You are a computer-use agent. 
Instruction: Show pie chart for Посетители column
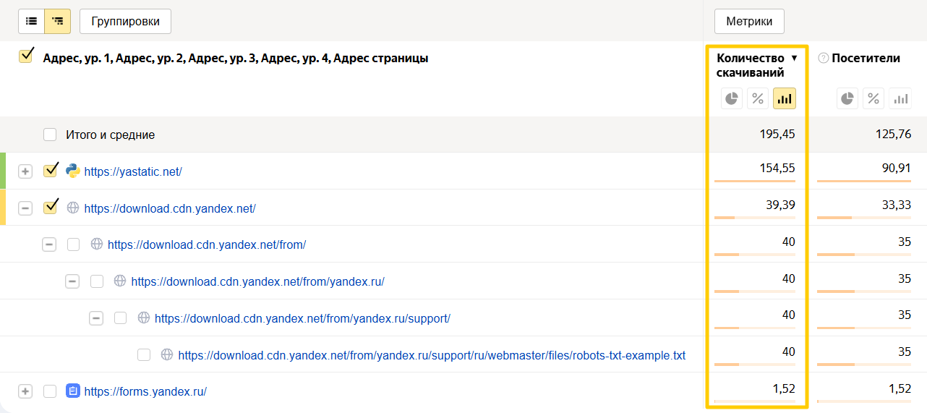(x=847, y=98)
